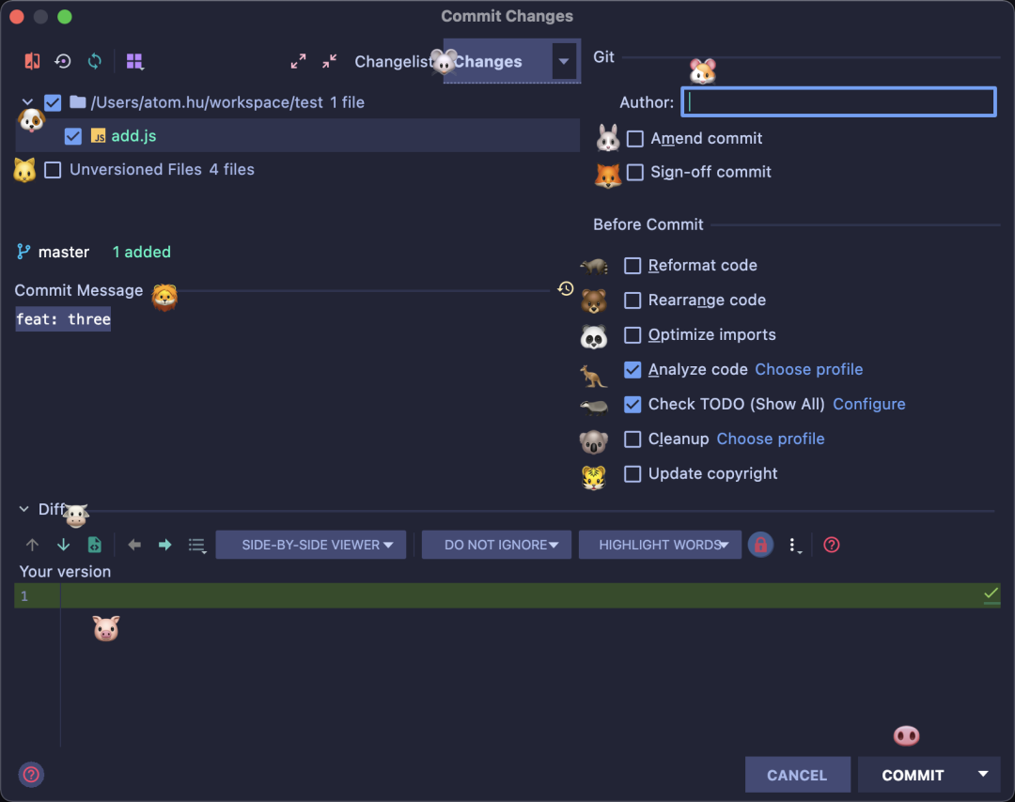Uncheck the /Users/atom.hu/workspace/test folder checkbox
Image resolution: width=1015 pixels, height=802 pixels.
(53, 102)
